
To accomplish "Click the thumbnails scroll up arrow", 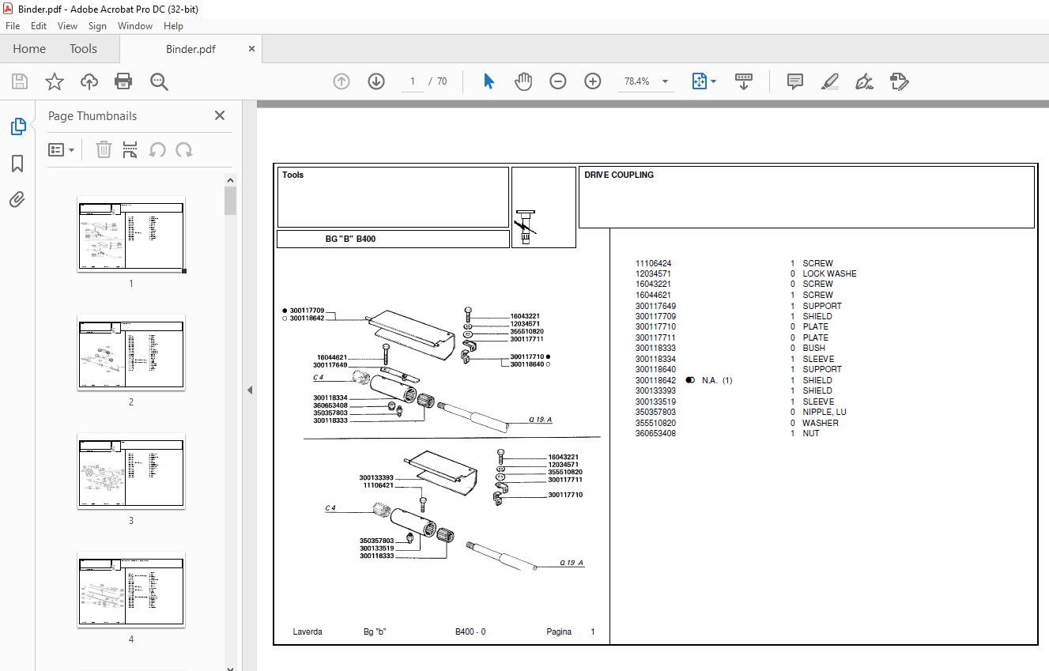I will click(x=230, y=179).
